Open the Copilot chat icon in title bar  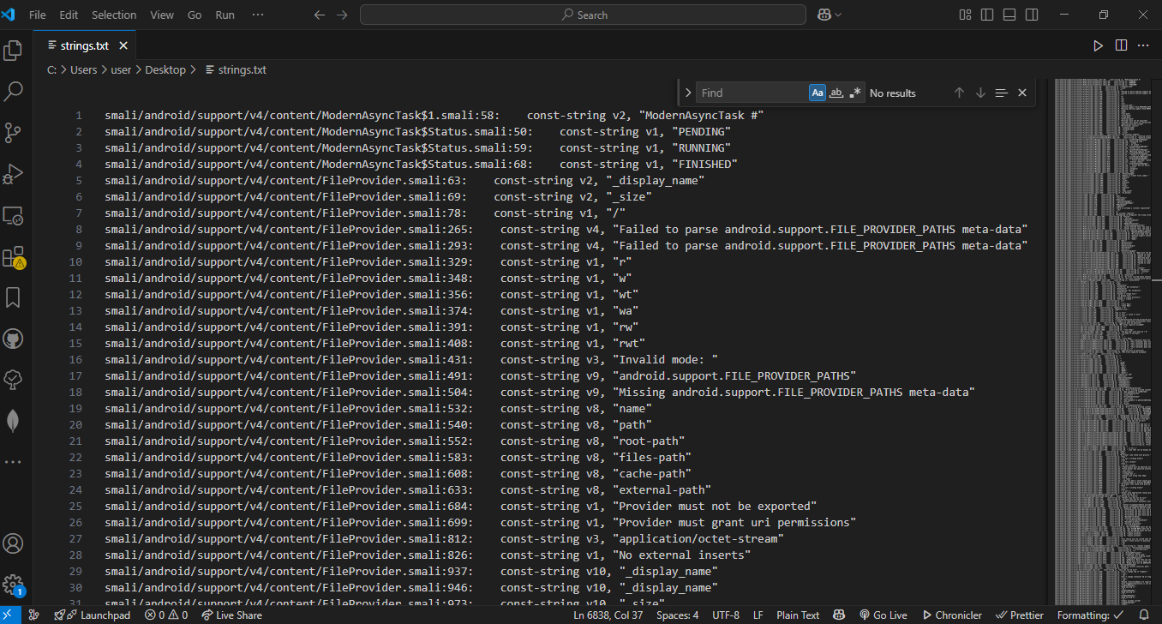point(824,15)
